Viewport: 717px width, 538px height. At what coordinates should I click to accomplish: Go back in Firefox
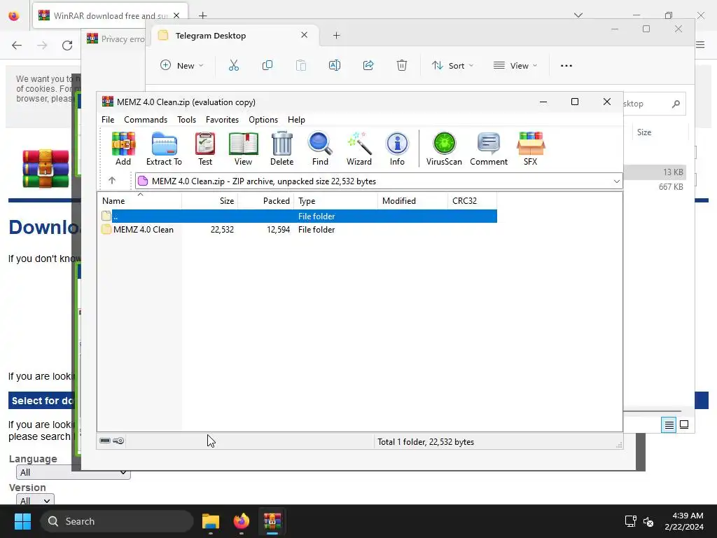pos(17,46)
